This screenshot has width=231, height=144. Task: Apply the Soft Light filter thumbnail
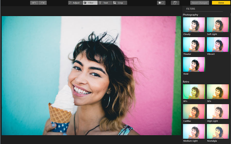218,25
